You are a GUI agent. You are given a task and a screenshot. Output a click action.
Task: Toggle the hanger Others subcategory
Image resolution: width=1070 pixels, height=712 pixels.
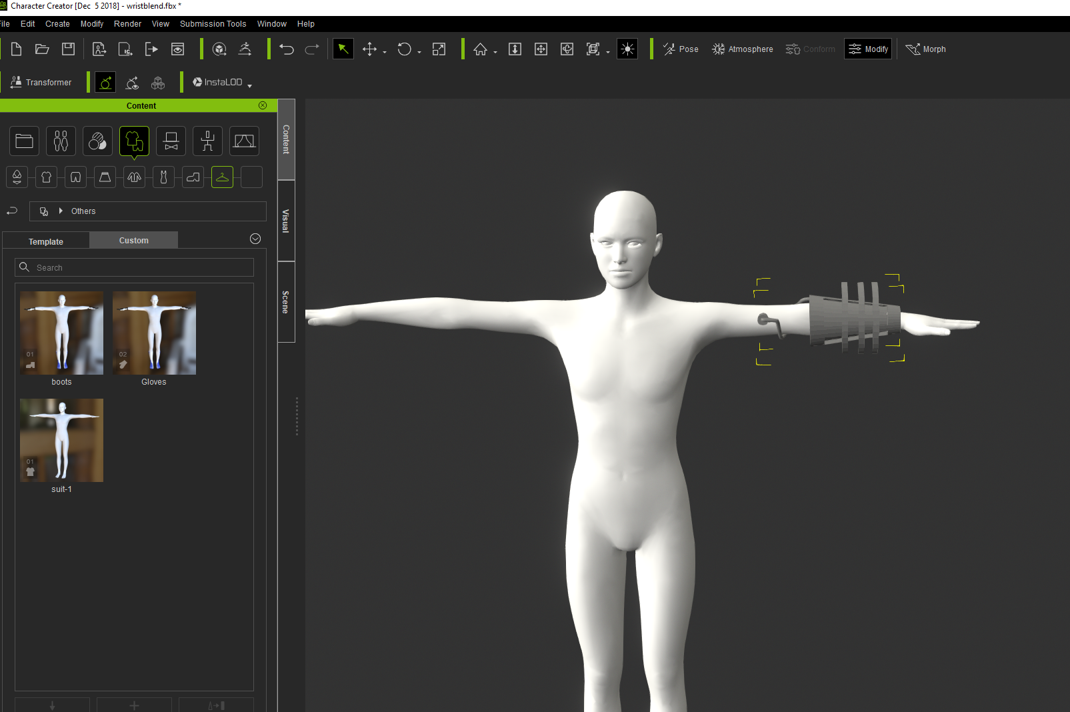[x=223, y=177]
